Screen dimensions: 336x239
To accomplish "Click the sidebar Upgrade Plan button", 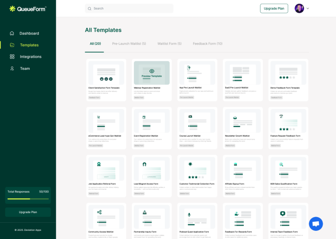I will pos(28,212).
